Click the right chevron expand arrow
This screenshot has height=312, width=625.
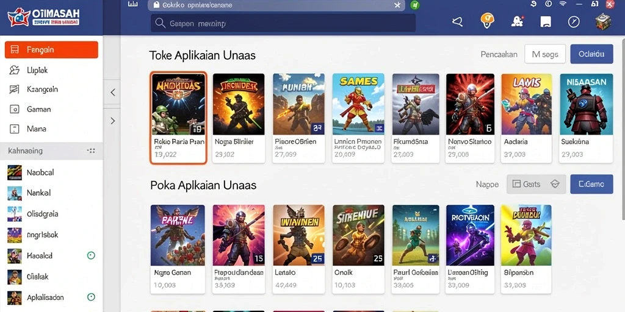coord(113,121)
